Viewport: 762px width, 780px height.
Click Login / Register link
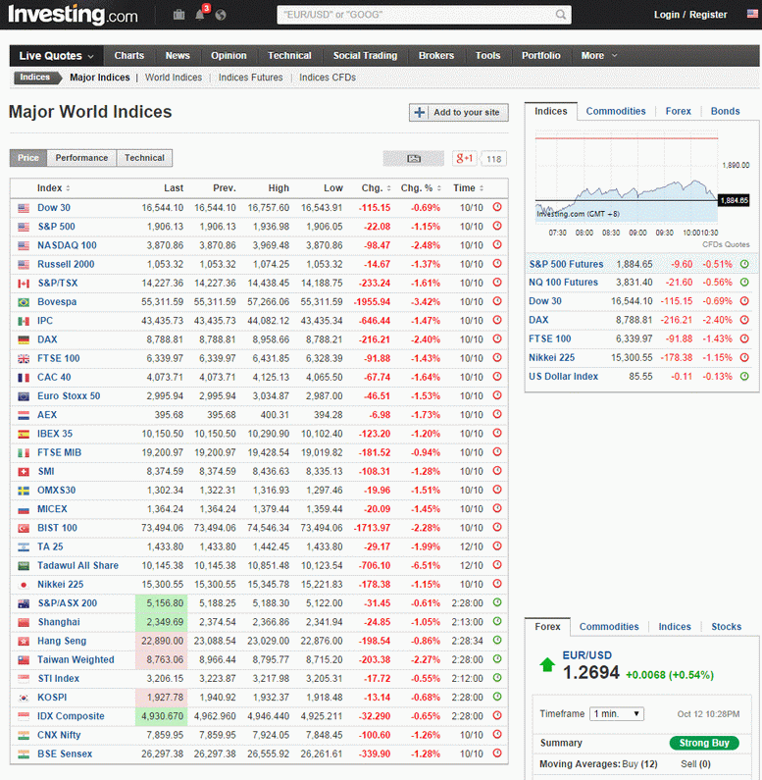coord(690,15)
